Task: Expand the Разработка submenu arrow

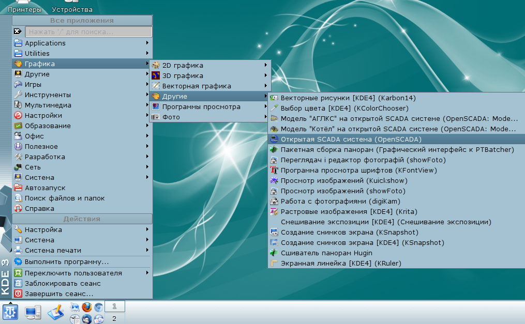Action: [x=147, y=157]
